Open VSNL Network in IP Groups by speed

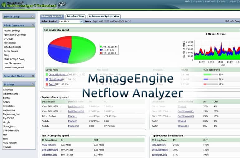[x=49, y=145]
